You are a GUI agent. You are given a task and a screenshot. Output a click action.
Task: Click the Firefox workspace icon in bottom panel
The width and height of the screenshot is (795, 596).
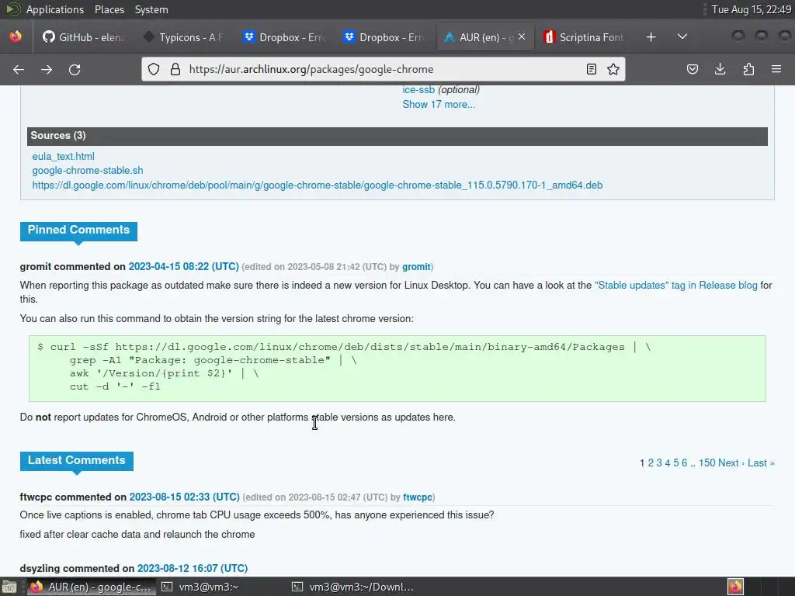pos(735,587)
